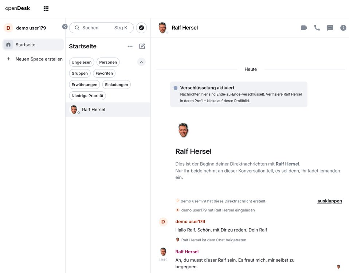This screenshot has height=273, width=349.
Task: Open demo user179 account menu
Action: [26, 28]
